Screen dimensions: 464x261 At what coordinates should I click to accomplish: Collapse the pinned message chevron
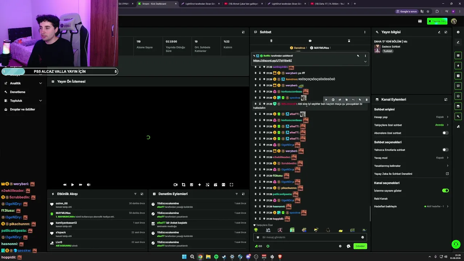point(365,61)
